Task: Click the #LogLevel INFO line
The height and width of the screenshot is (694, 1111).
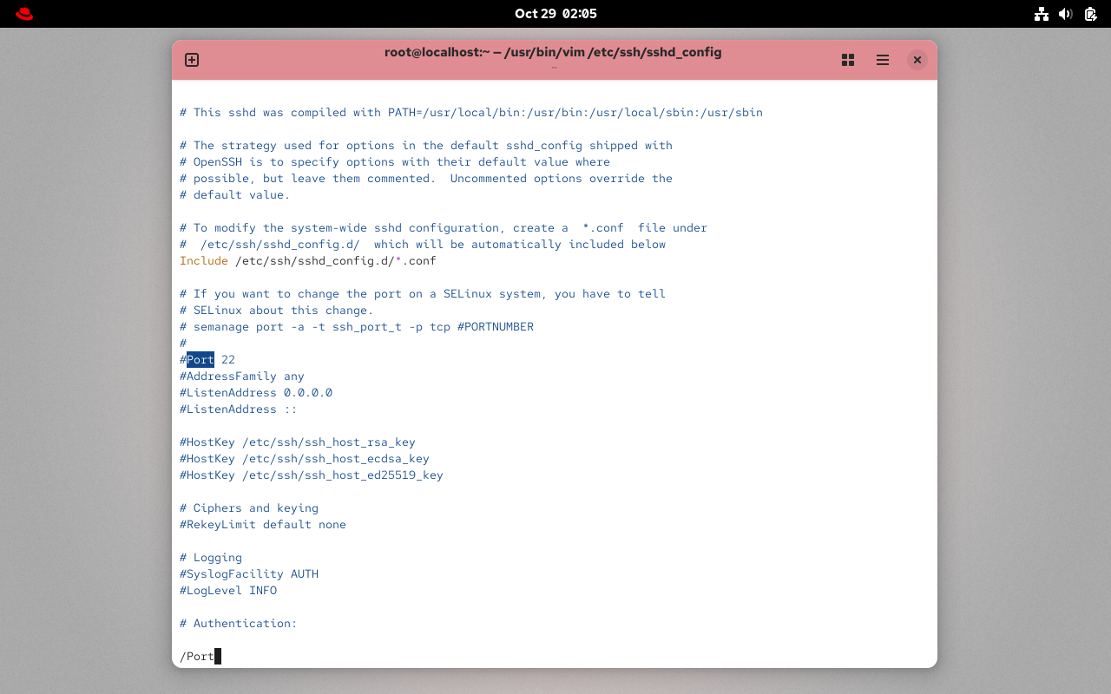Action: tap(227, 590)
